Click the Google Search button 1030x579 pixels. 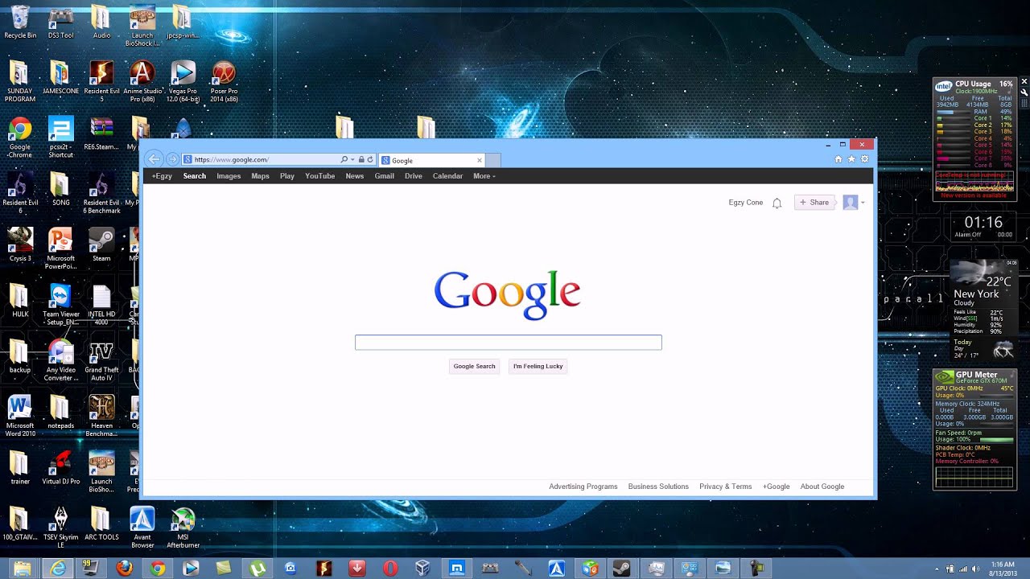[x=474, y=366]
